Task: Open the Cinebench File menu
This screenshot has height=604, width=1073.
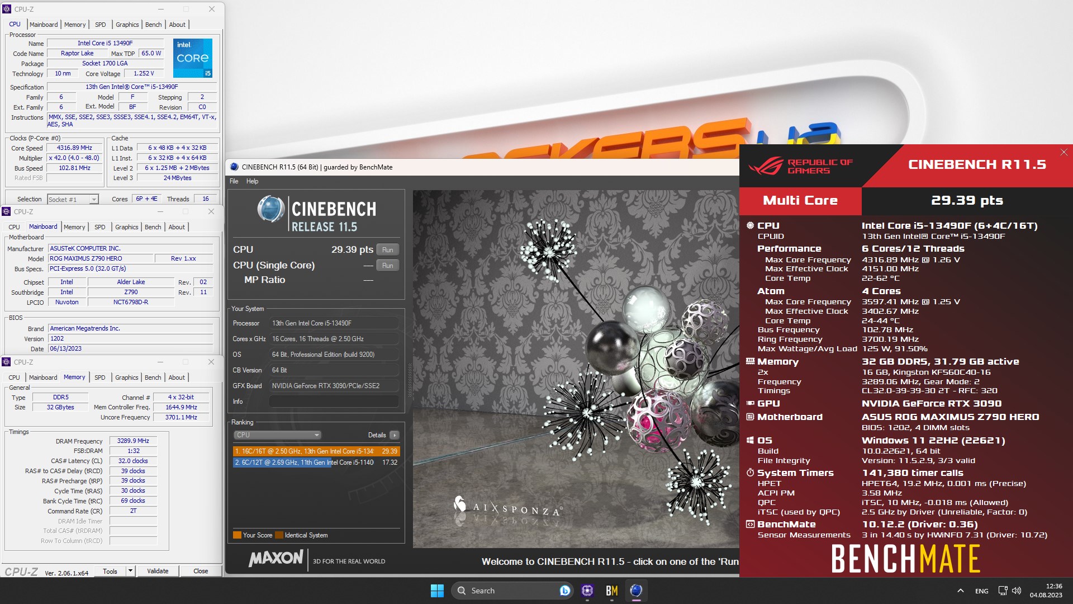Action: [x=234, y=181]
